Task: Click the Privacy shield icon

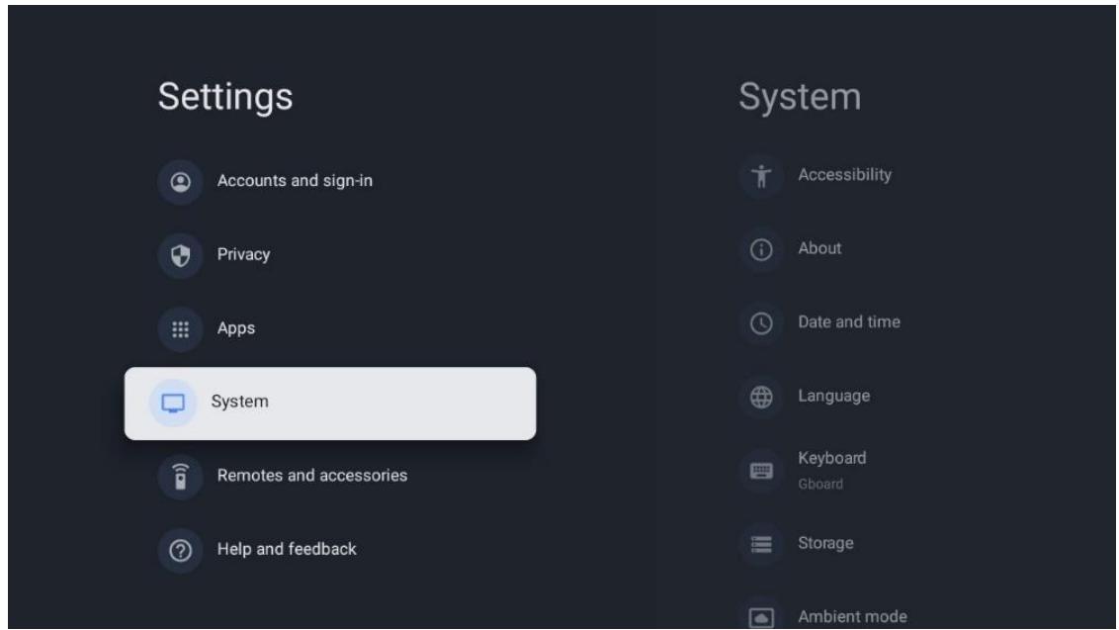Action: pos(181,256)
